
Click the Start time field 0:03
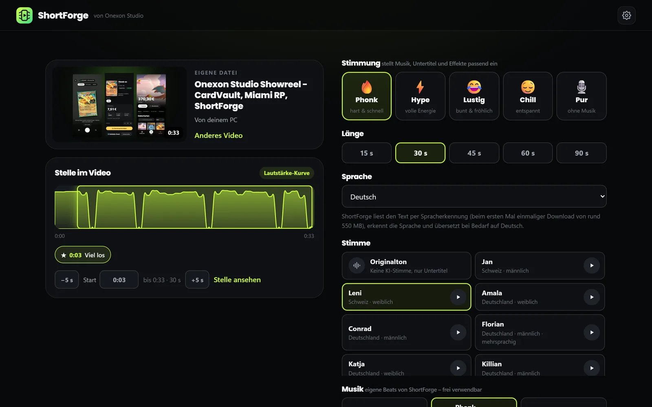point(119,280)
